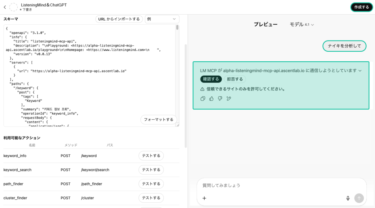Click the スキーマ section label
Viewport: 375px width, 208px height.
coord(11,19)
